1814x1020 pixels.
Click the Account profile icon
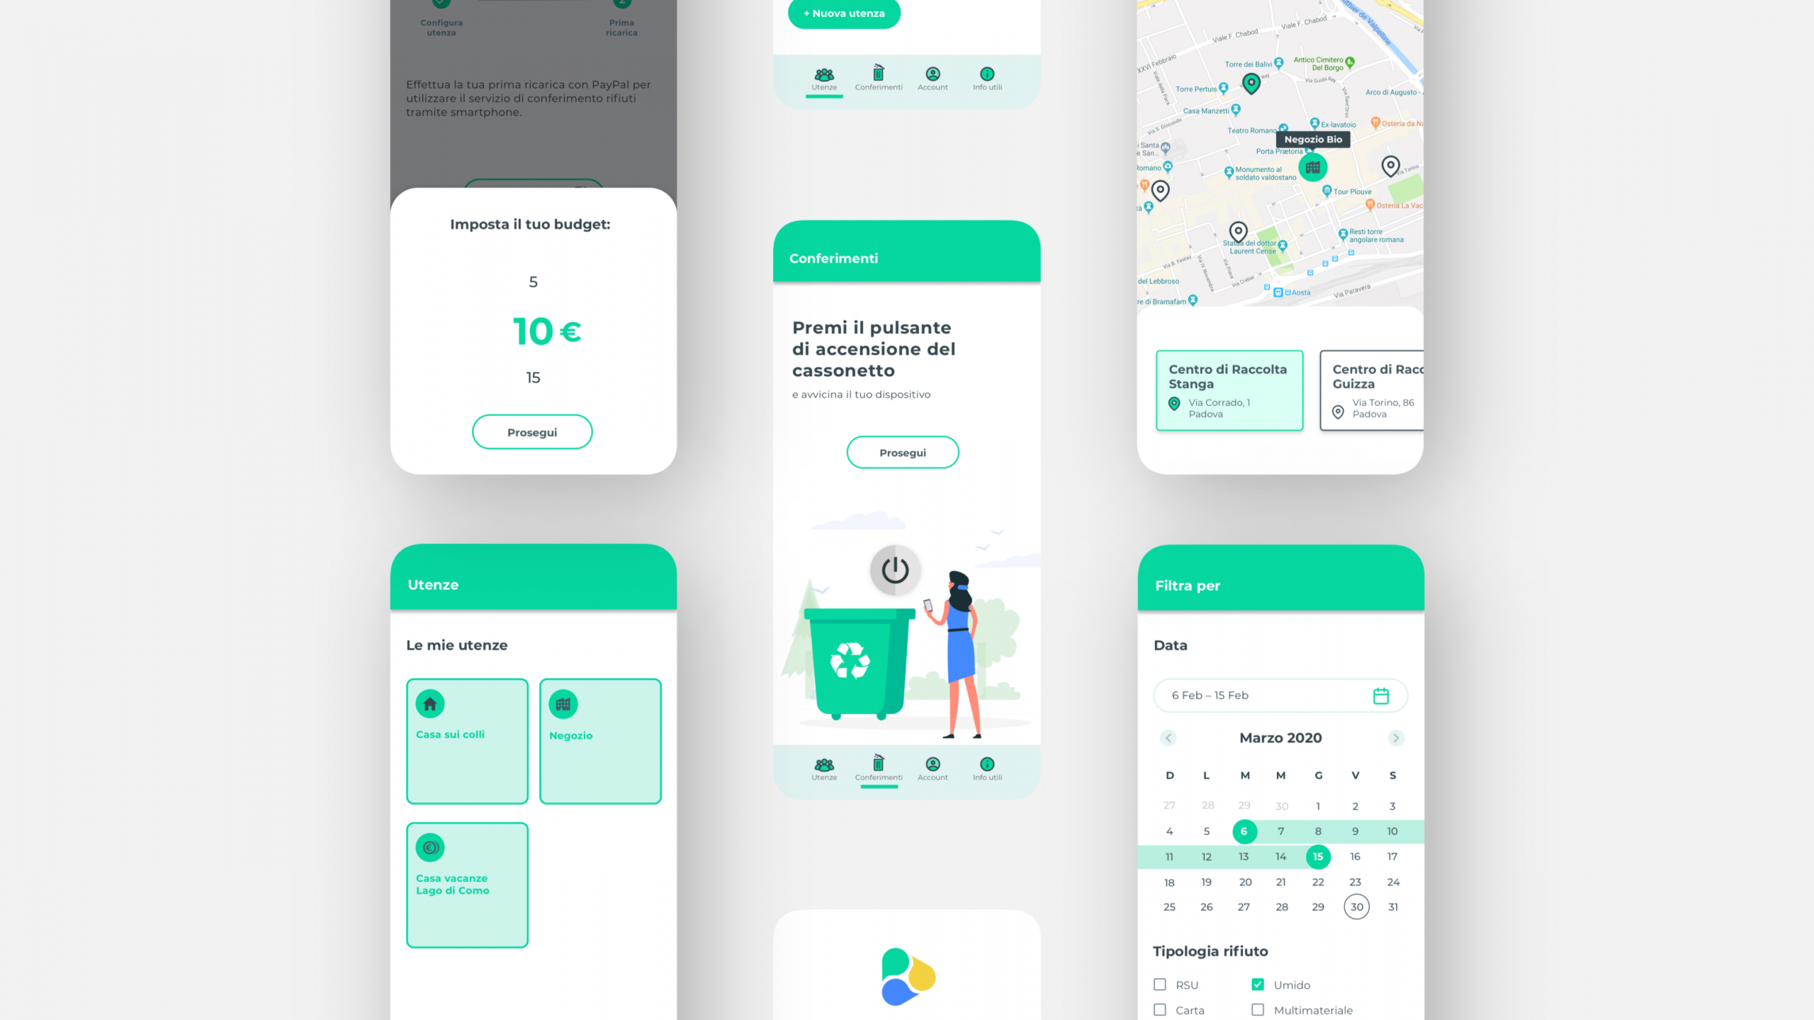pyautogui.click(x=932, y=764)
